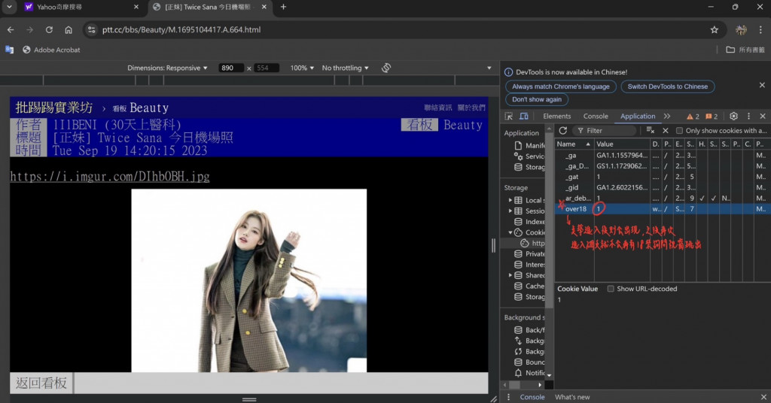Clear all cookies icon
Image resolution: width=771 pixels, height=403 pixels.
pos(651,130)
